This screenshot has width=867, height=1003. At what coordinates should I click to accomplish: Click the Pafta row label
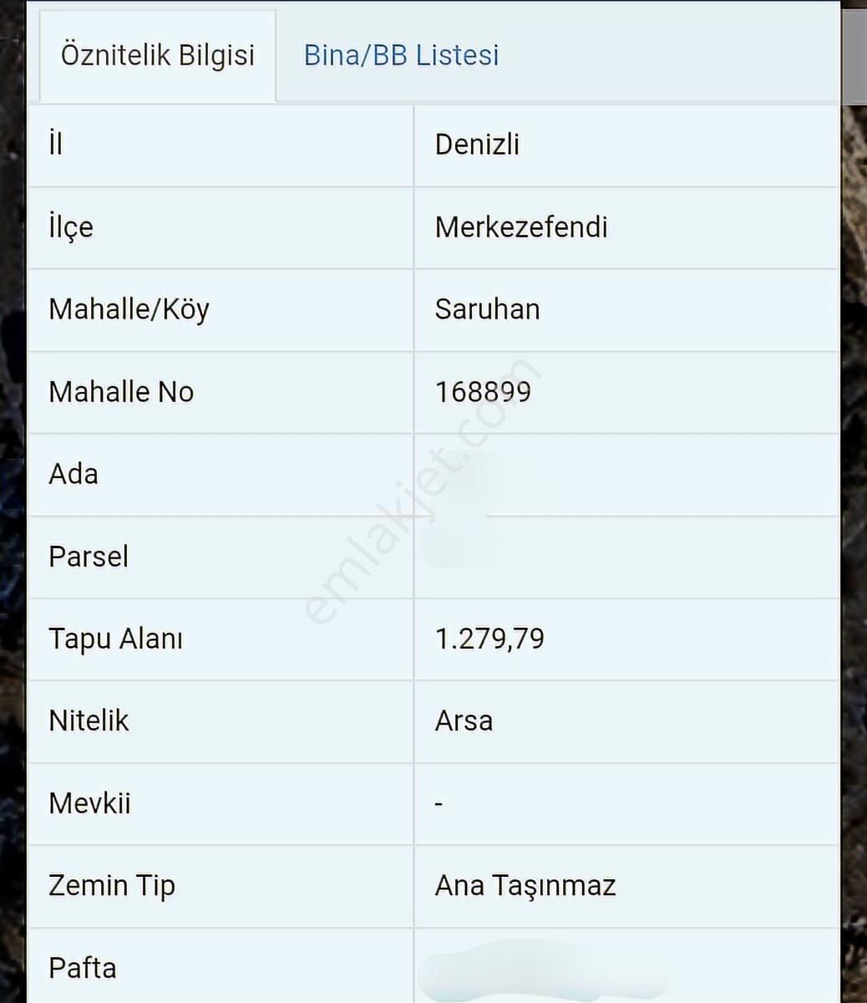(83, 968)
